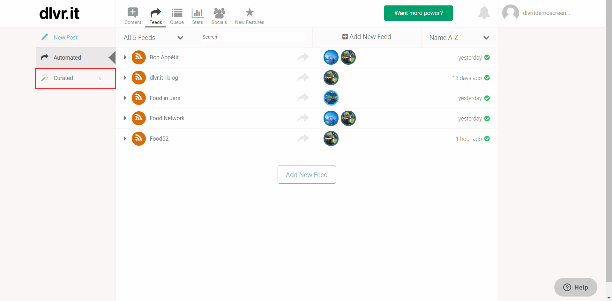The image size is (612, 301).
Task: Open the Content tab
Action: coord(133,16)
